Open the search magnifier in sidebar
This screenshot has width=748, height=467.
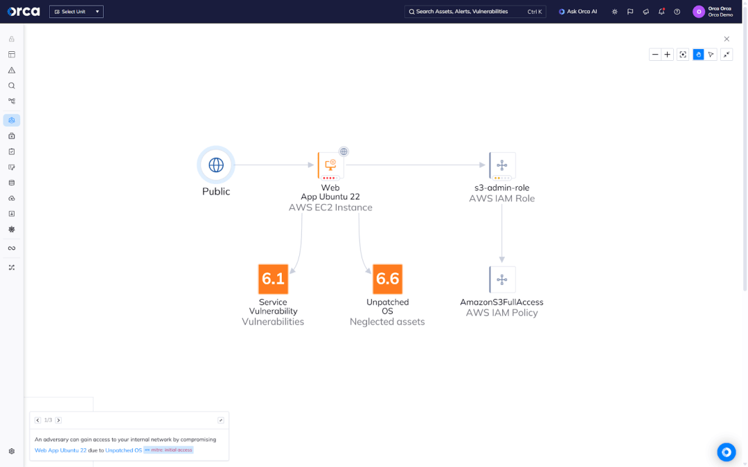point(12,86)
